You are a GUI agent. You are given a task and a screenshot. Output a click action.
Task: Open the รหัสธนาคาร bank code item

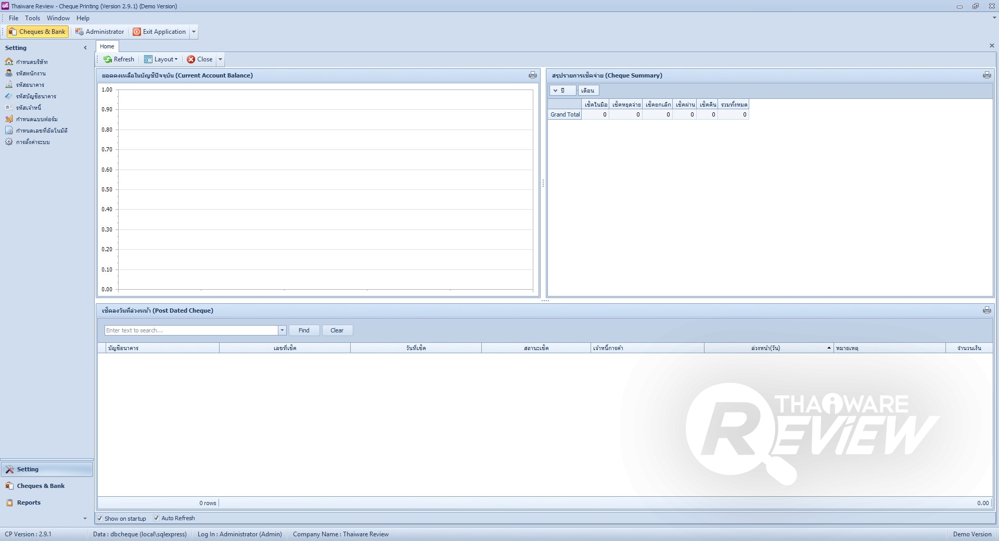[x=25, y=85]
